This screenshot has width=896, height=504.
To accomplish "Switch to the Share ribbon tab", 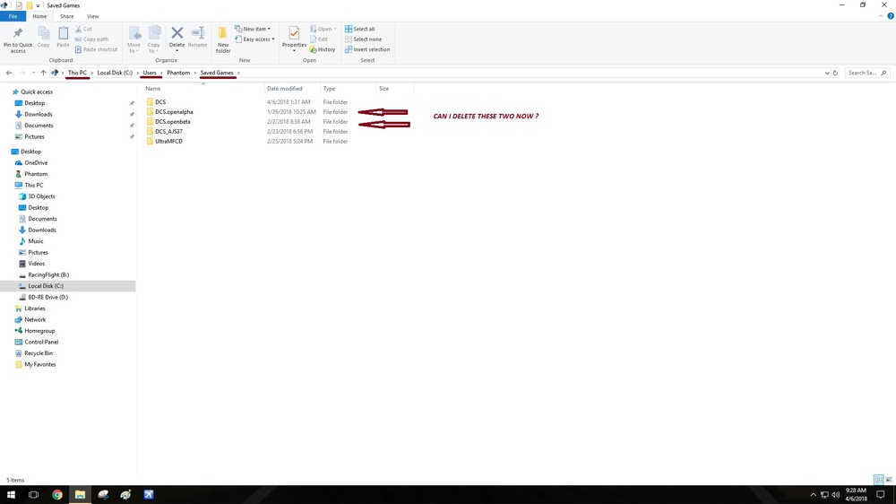I will 67,16.
